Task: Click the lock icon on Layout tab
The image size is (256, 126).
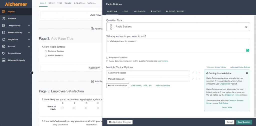Action: click(x=151, y=11)
